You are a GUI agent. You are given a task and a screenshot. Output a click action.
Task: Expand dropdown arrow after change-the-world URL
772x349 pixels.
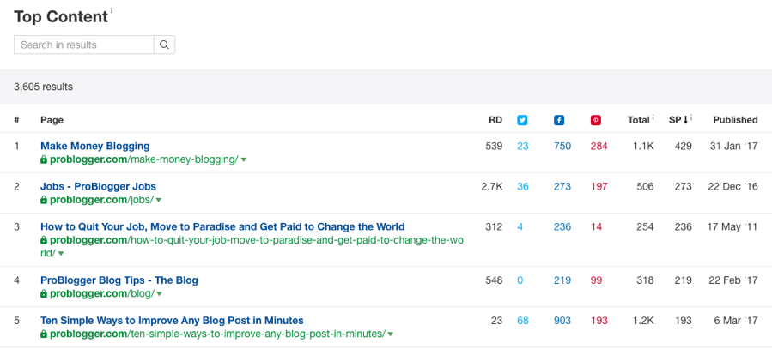click(61, 254)
